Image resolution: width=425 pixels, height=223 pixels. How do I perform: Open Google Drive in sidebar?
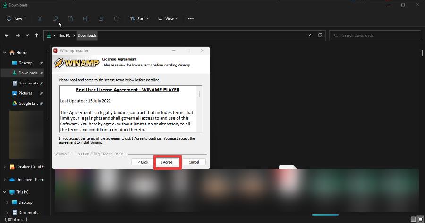(x=29, y=103)
